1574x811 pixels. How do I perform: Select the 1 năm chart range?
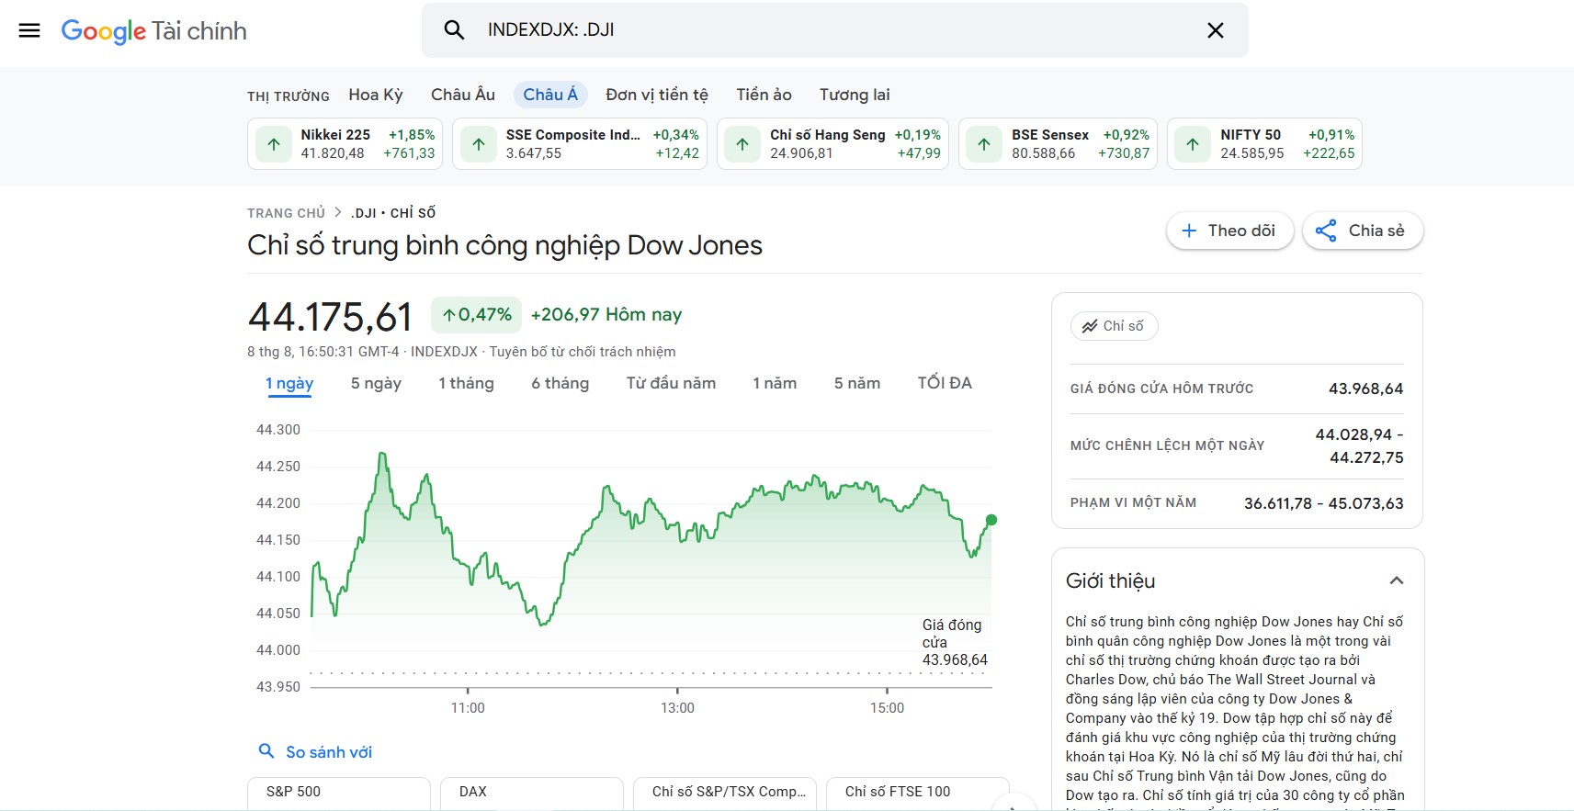point(775,383)
